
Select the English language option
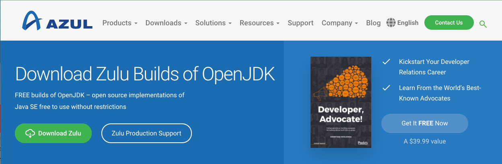(408, 23)
